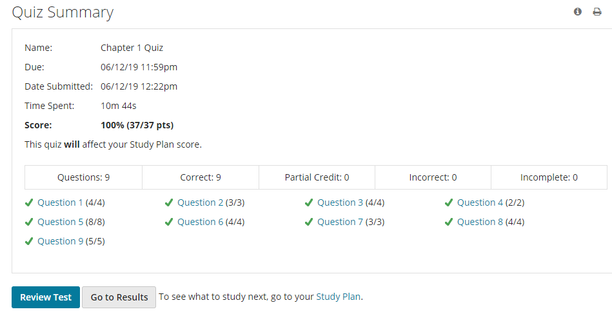This screenshot has height=325, width=612.
Task: Open Question 3 link
Action: (340, 202)
